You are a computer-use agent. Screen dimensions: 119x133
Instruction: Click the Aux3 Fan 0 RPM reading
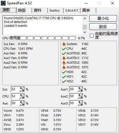pos(15,67)
